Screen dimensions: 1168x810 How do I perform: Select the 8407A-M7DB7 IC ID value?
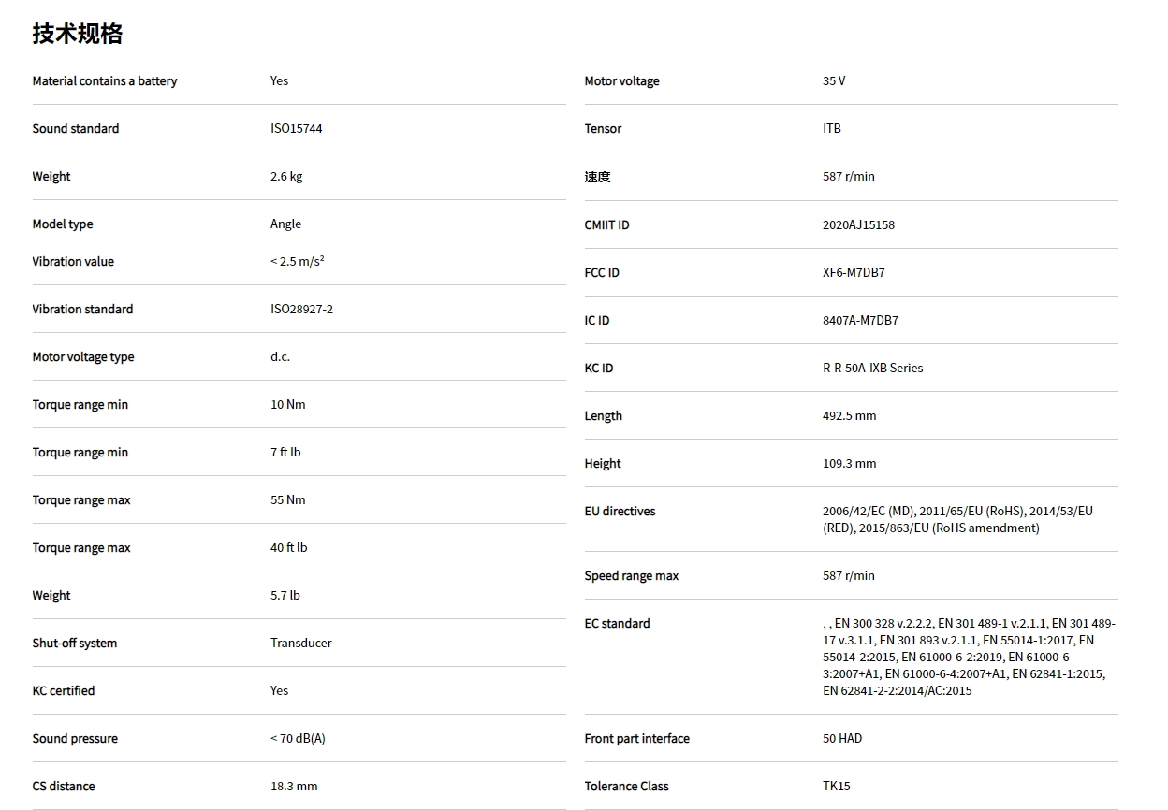click(x=860, y=321)
